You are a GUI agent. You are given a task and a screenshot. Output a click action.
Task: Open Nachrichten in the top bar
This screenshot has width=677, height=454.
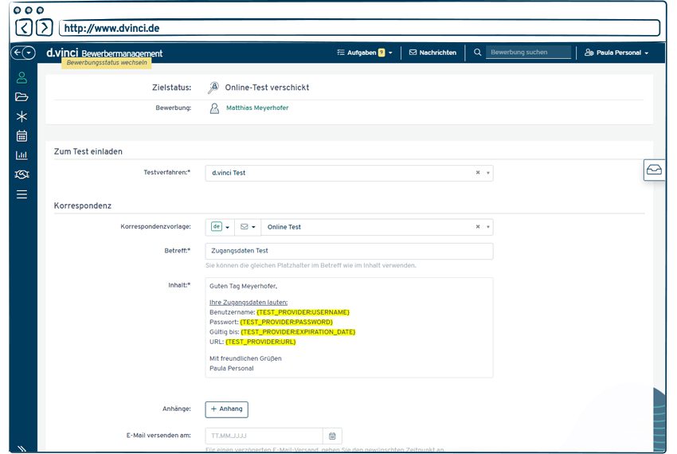click(432, 53)
